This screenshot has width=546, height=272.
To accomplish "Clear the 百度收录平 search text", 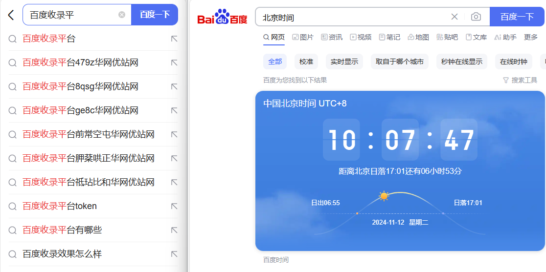I will pos(121,15).
